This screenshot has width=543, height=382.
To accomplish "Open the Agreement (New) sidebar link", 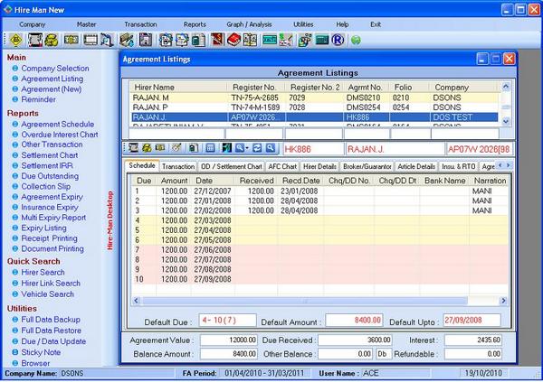I will click(52, 89).
